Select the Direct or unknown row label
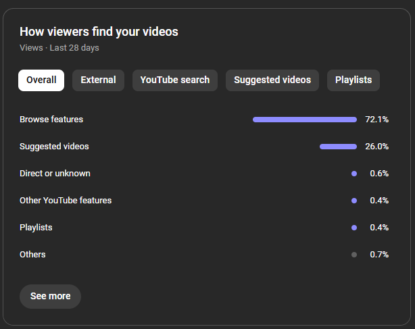Image resolution: width=415 pixels, height=329 pixels. click(x=55, y=174)
